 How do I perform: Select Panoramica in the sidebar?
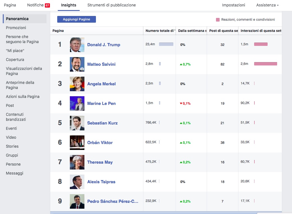[x=17, y=19]
